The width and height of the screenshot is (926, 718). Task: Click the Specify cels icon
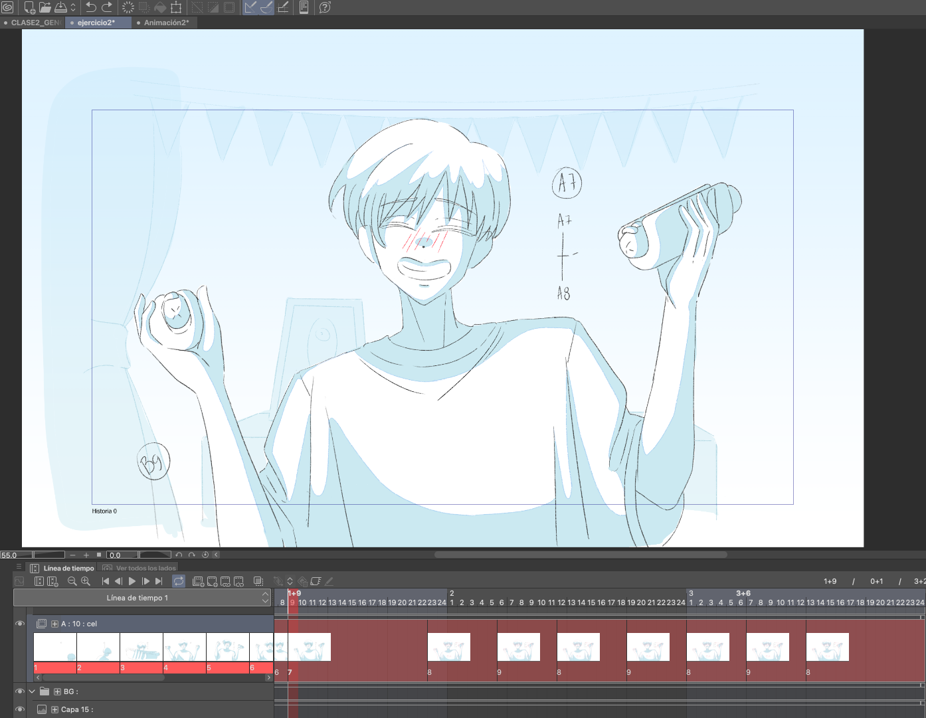point(225,581)
